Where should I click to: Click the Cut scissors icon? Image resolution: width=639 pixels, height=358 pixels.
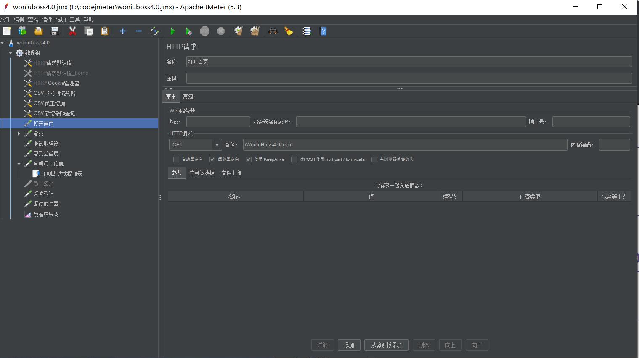click(x=72, y=31)
